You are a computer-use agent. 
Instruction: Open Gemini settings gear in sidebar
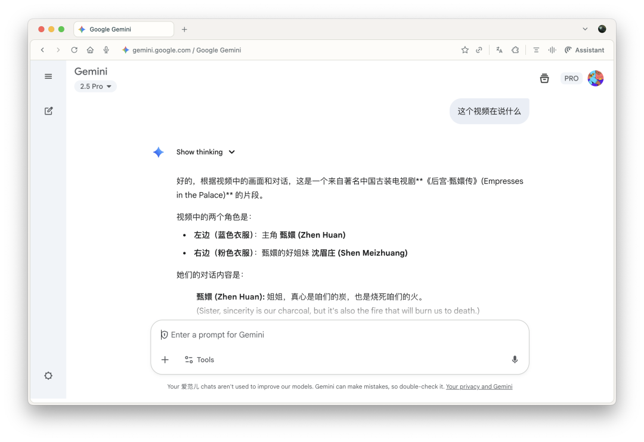click(x=48, y=375)
